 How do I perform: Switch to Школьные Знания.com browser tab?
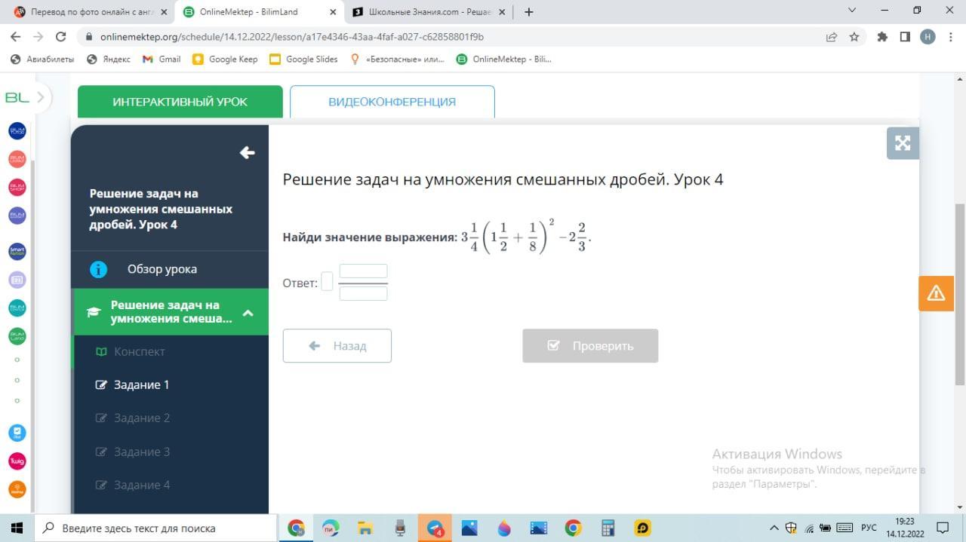tap(428, 12)
